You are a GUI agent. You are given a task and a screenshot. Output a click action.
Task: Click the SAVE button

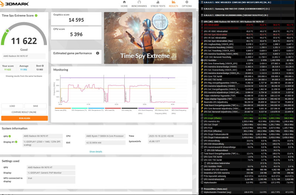click(x=36, y=106)
